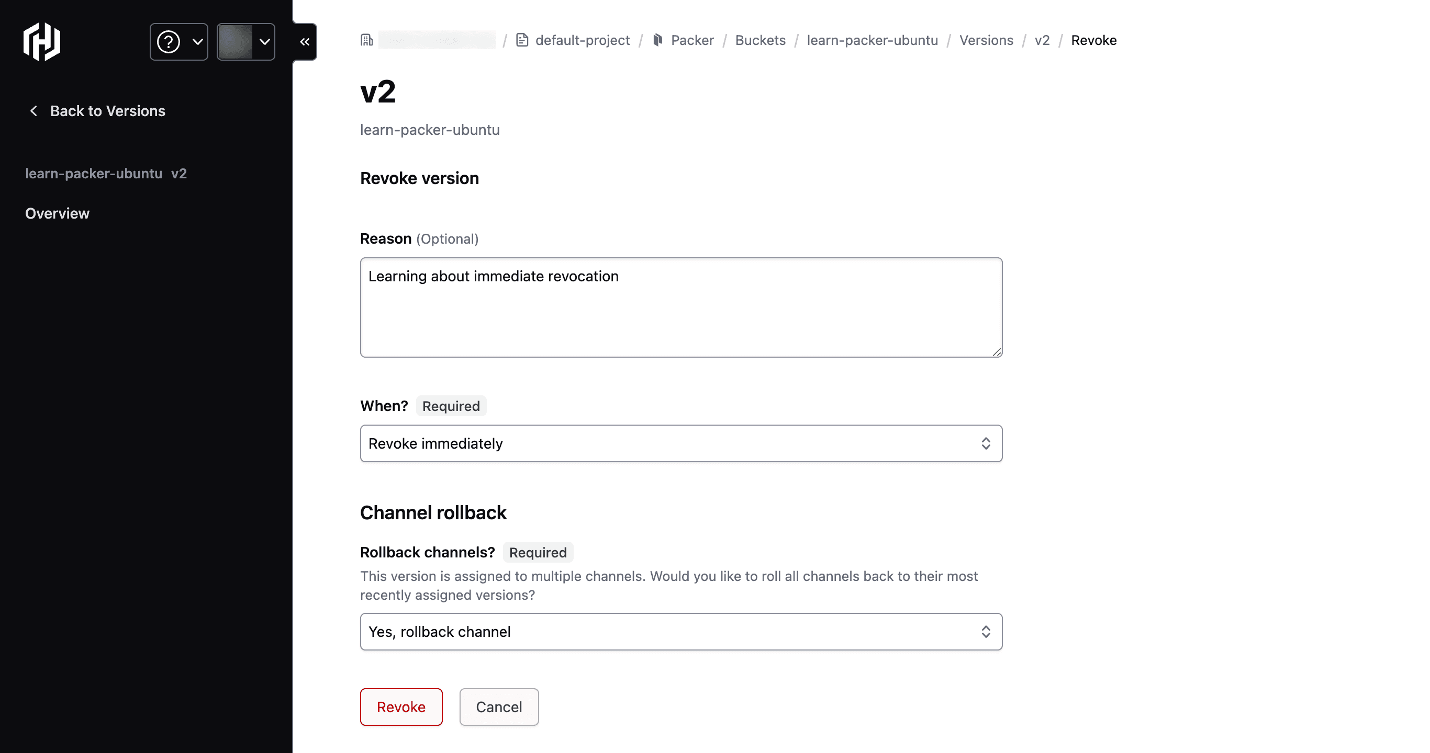Viewport: 1430px width, 753px height.
Task: Click learn-packer-ubuntu v2 sidebar link
Action: click(x=106, y=173)
